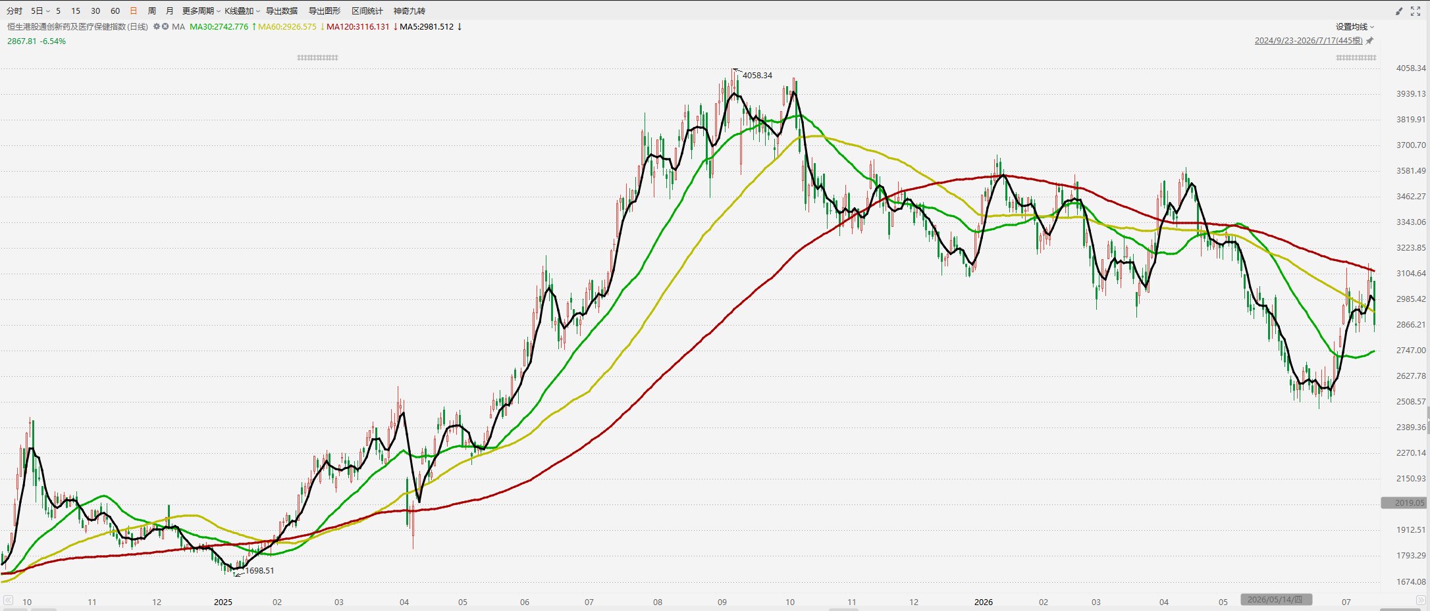
Task: Click the left scroll arrow on the timeline
Action: [x=8, y=600]
